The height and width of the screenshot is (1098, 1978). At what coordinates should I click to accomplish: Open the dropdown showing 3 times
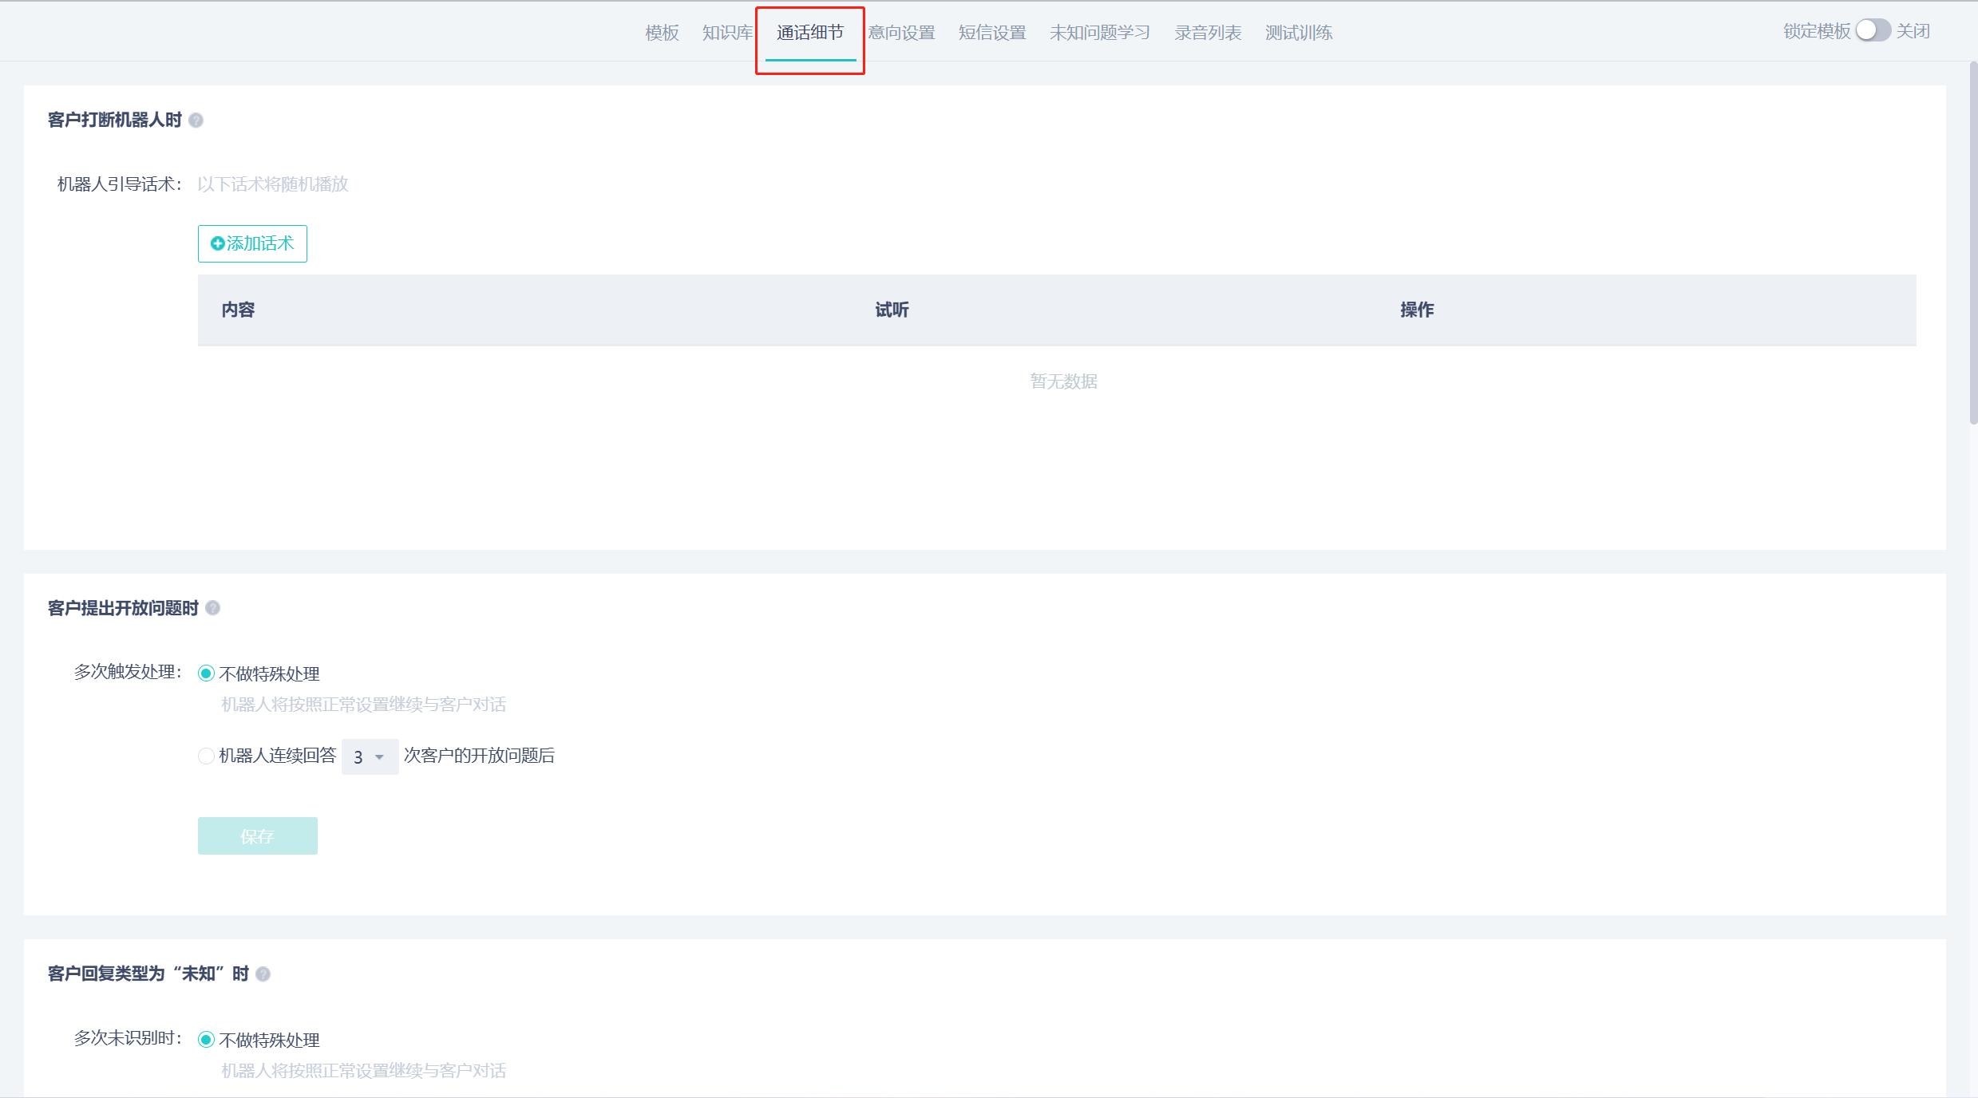pyautogui.click(x=370, y=756)
